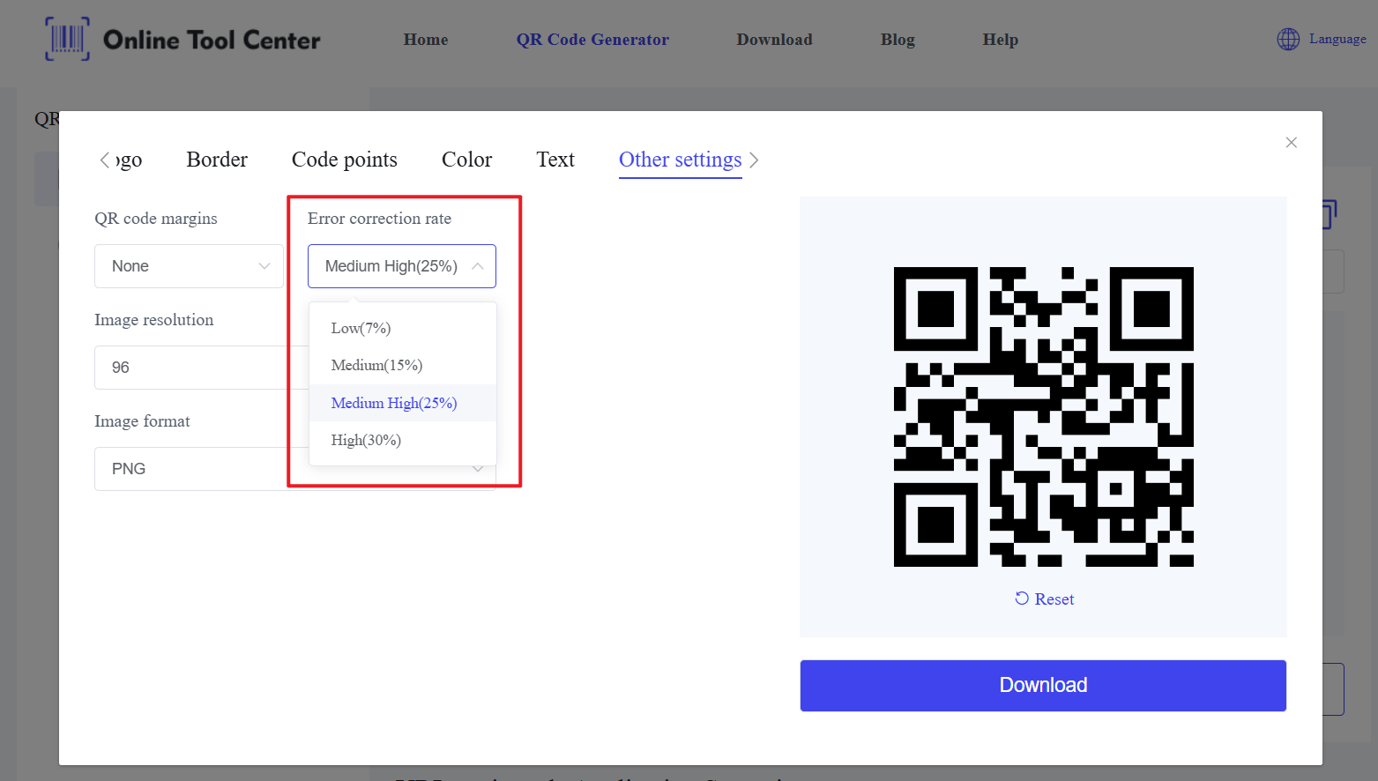Screen dimensions: 1378x781
Task: Click the QR code margins label
Action: (156, 219)
